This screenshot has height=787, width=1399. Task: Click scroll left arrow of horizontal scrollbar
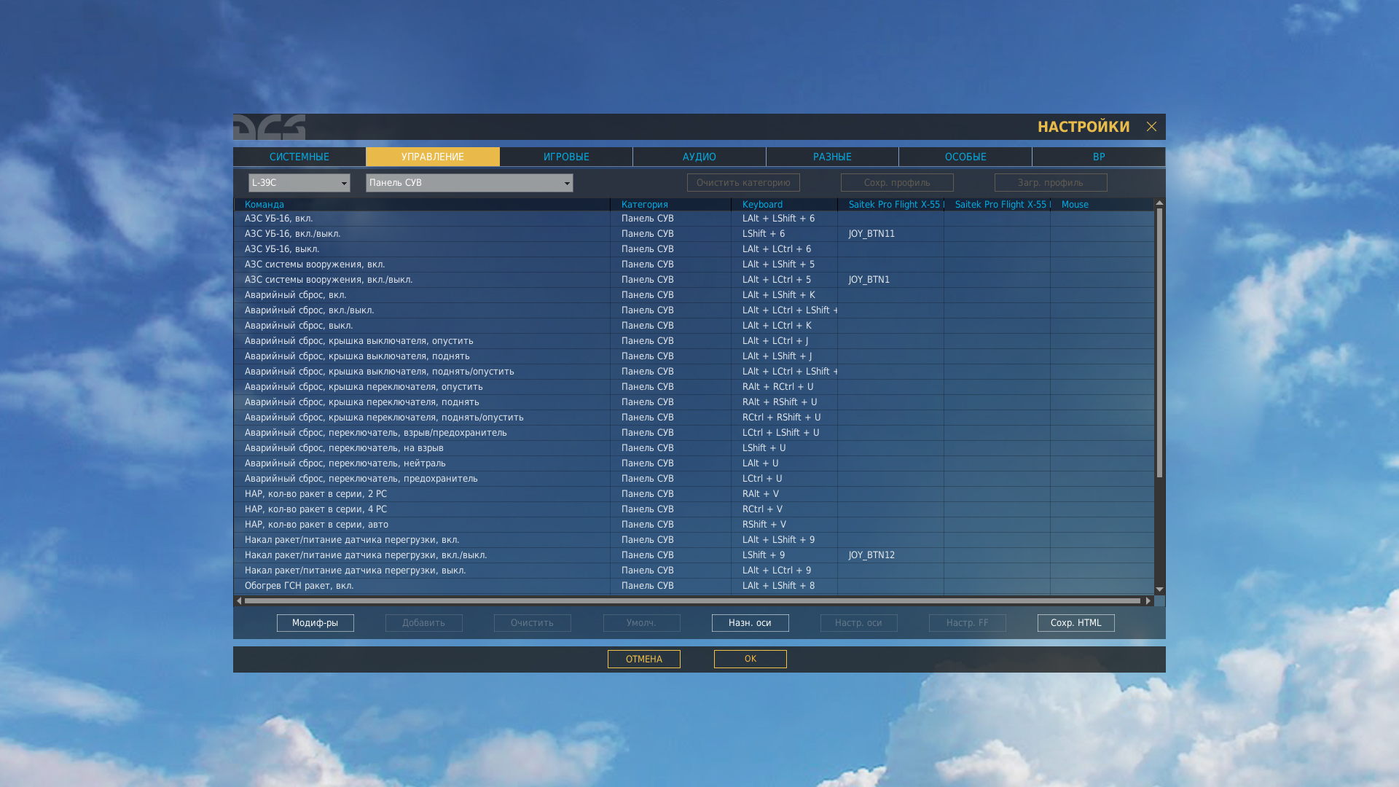[x=239, y=601]
